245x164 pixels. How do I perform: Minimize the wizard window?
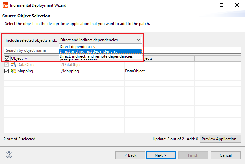[207, 5]
